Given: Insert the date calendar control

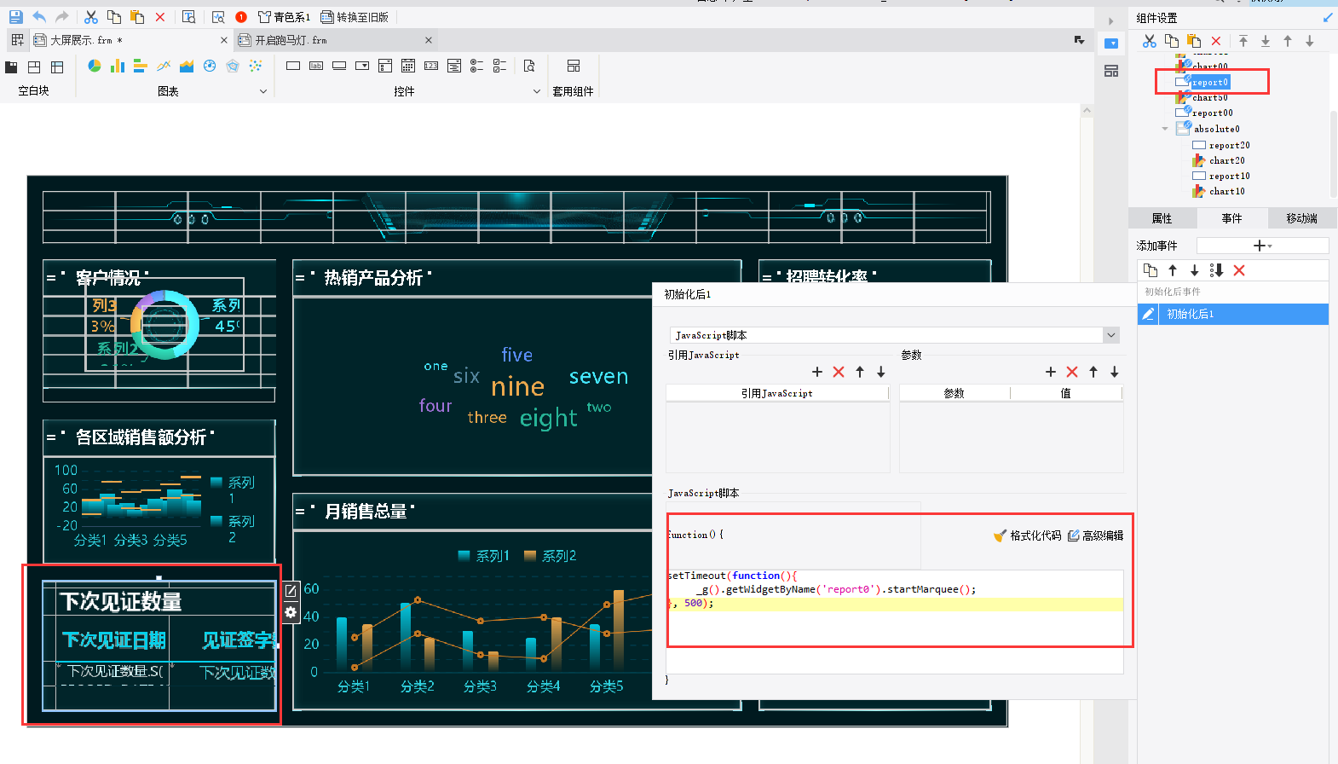Looking at the screenshot, I should [408, 66].
